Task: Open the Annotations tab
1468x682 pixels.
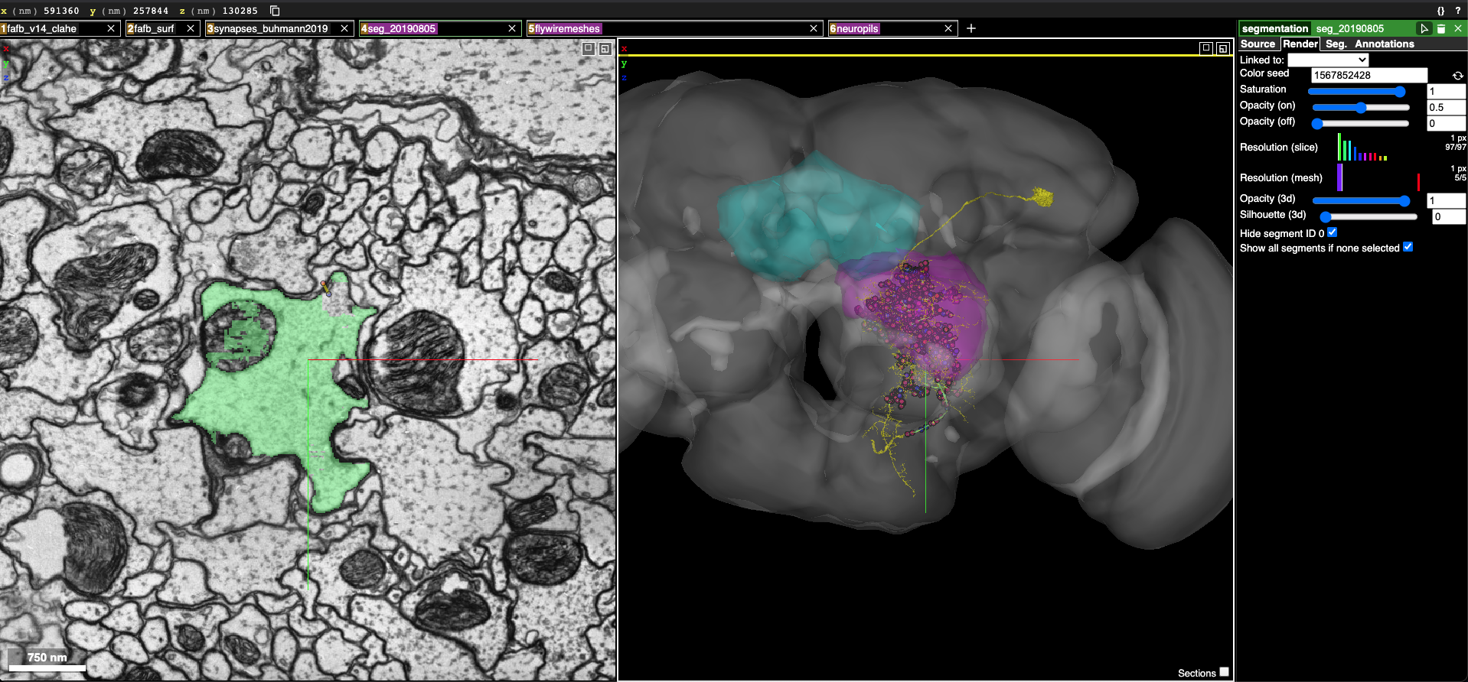Action: (x=1384, y=44)
